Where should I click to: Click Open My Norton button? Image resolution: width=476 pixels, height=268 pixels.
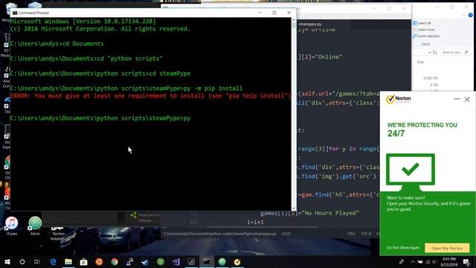click(447, 248)
